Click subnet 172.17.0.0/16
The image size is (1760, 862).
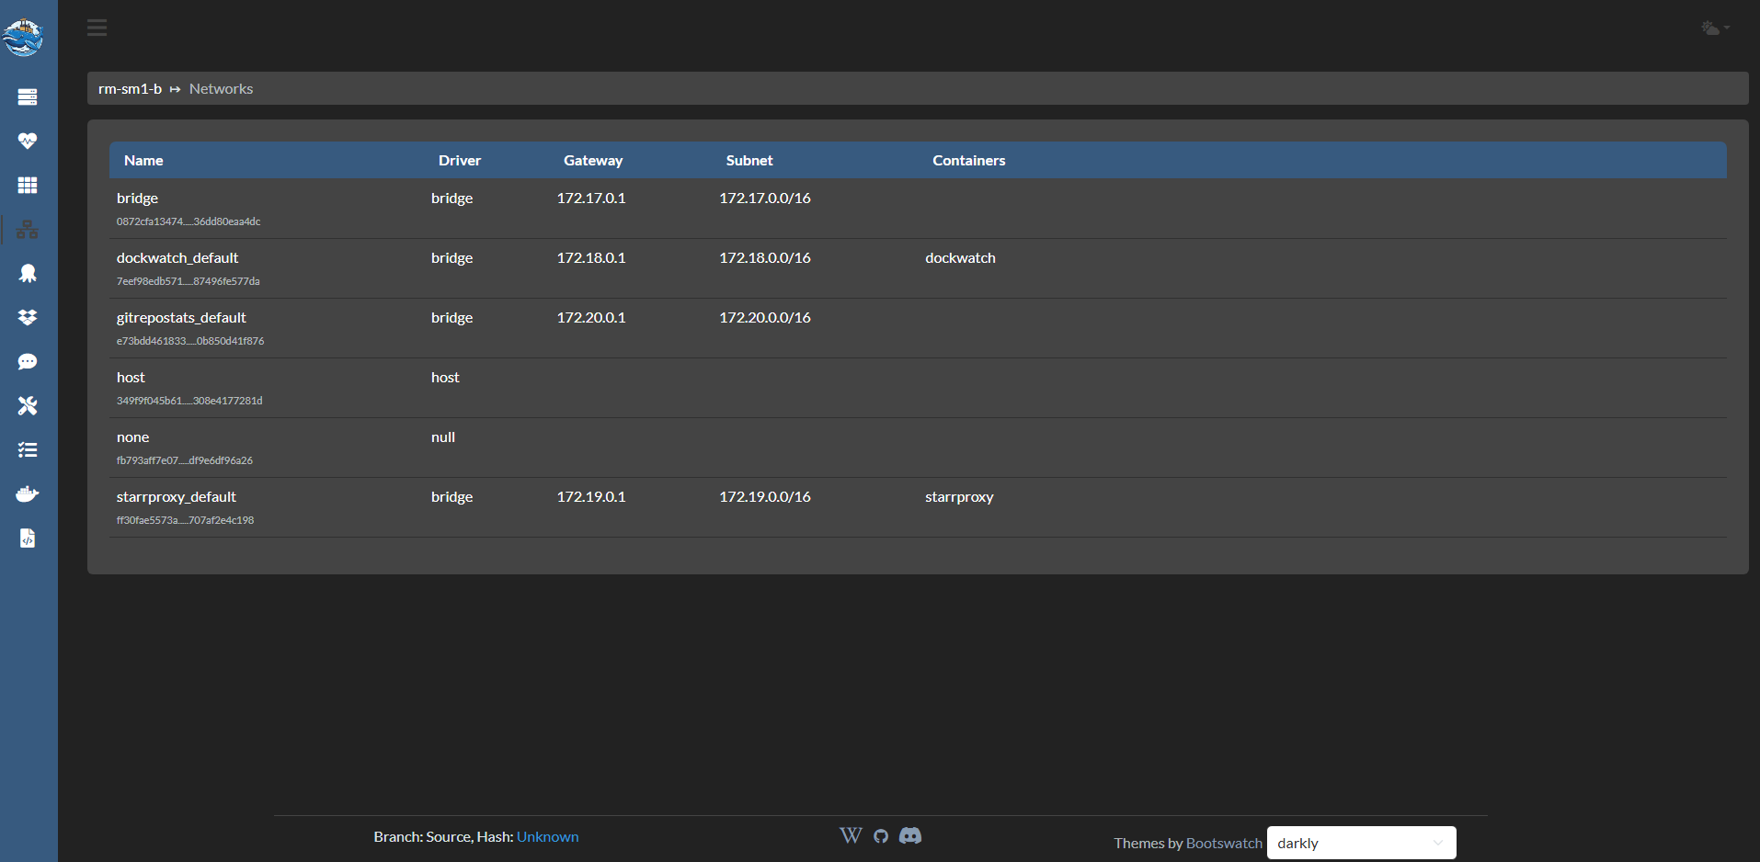point(765,198)
